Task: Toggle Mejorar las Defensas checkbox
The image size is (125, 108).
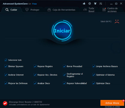Action: pos(6,83)
